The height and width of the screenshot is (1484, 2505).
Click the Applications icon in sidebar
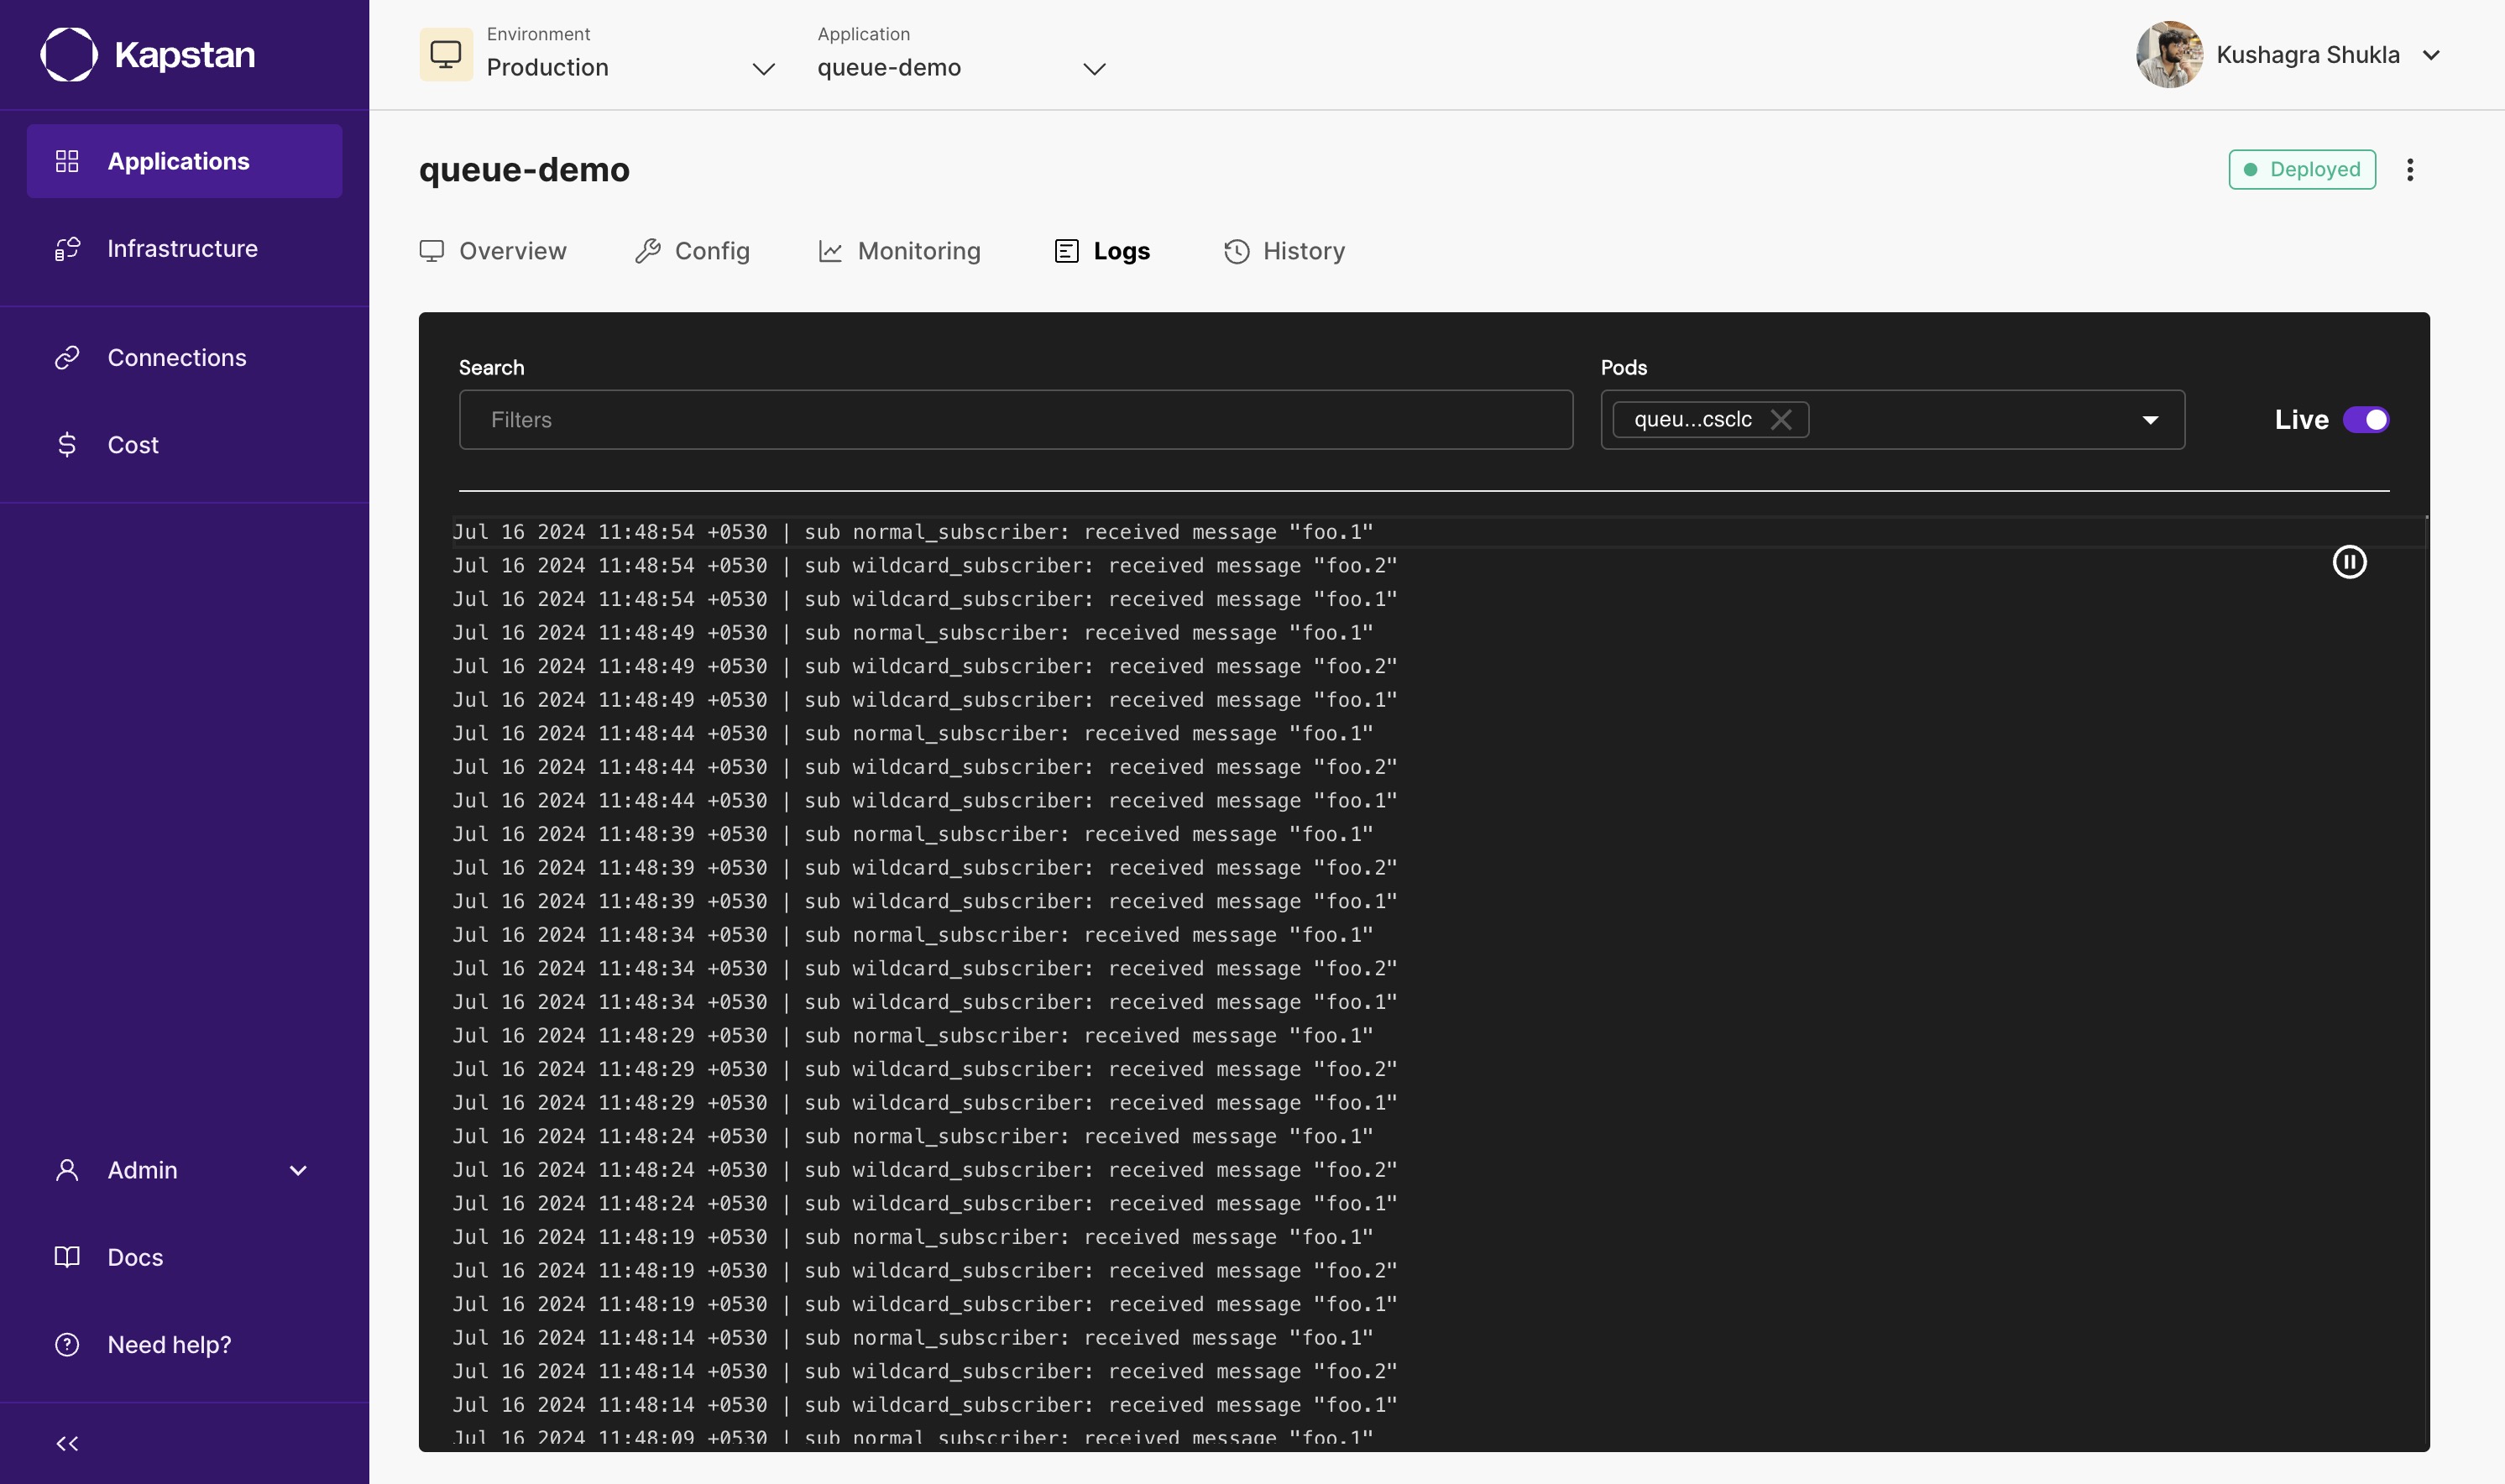click(x=65, y=161)
